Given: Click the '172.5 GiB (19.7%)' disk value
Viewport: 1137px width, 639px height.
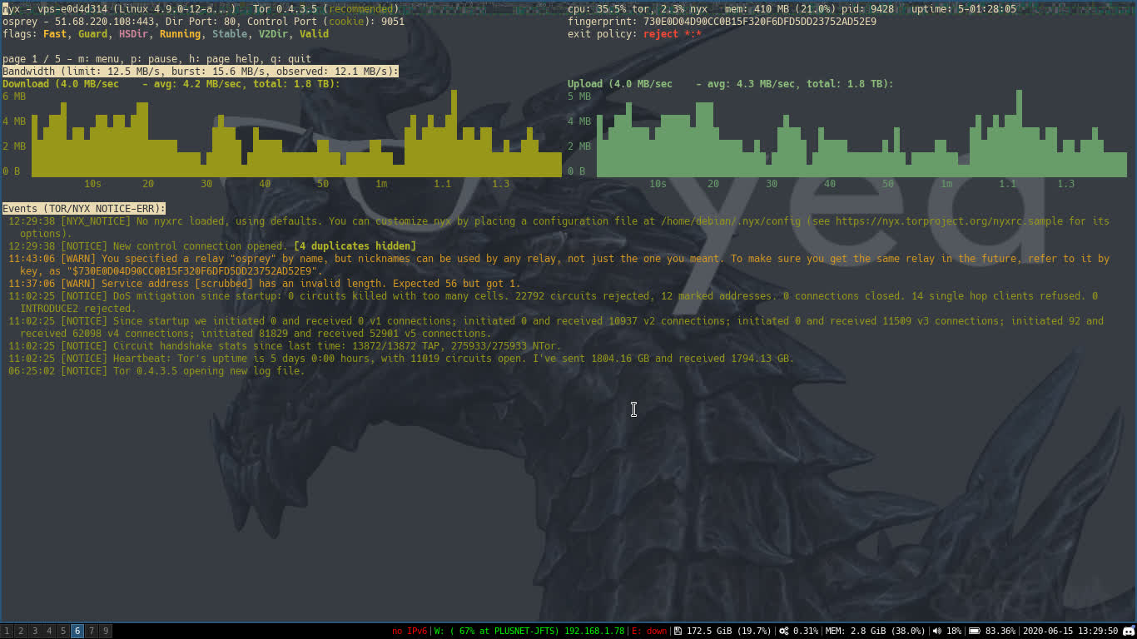Looking at the screenshot, I should pos(729,631).
